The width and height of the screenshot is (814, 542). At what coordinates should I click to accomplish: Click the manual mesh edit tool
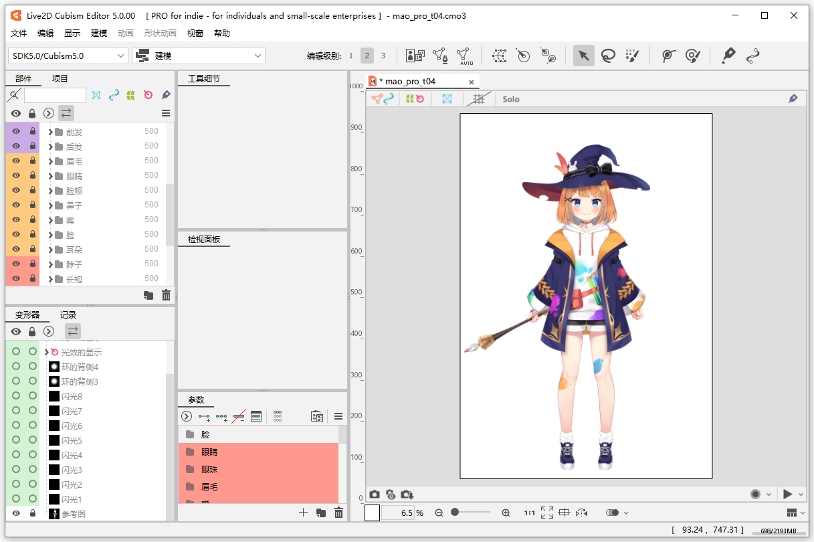439,56
